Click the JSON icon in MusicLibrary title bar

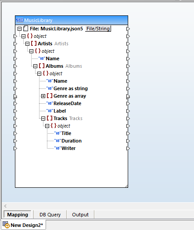pos(20,20)
